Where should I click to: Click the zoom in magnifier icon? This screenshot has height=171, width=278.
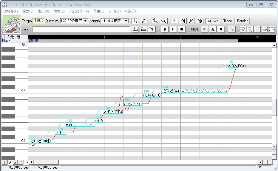(x=155, y=21)
